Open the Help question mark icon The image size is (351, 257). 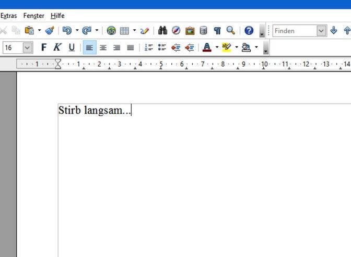click(249, 30)
